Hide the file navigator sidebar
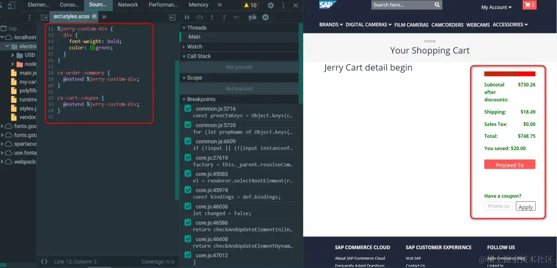This screenshot has height=268, width=557. [x=44, y=17]
